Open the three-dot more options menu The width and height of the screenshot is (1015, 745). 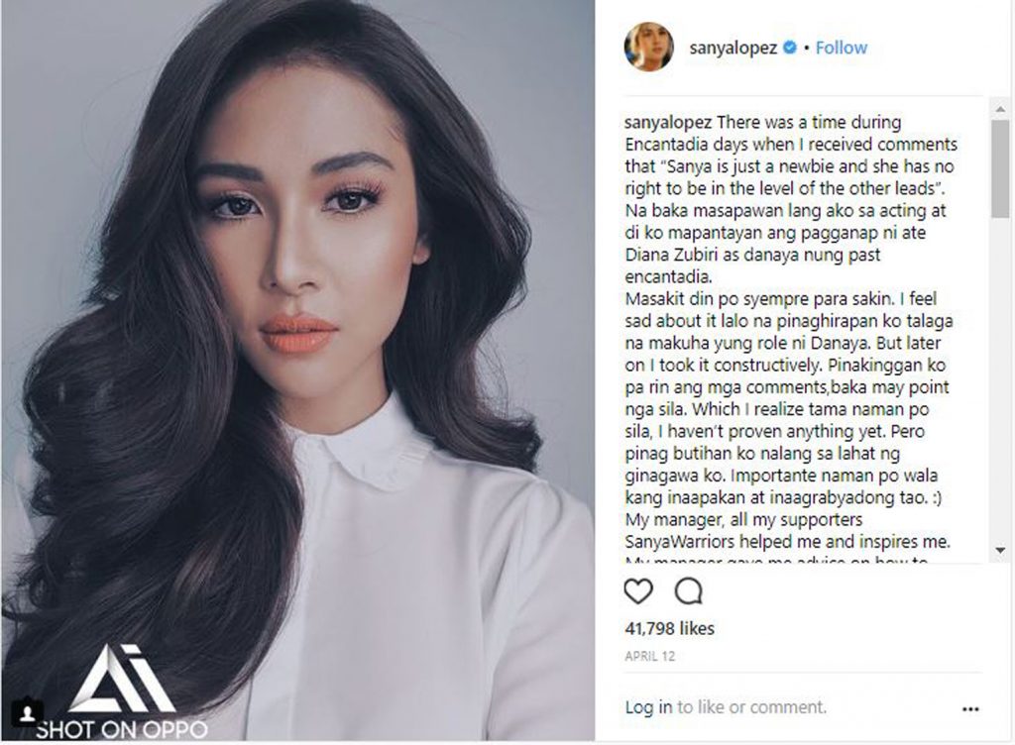coord(970,709)
